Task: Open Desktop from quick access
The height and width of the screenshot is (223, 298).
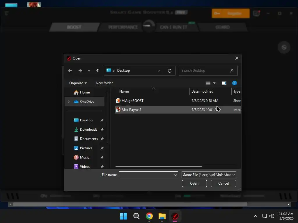Action: tap(86, 120)
